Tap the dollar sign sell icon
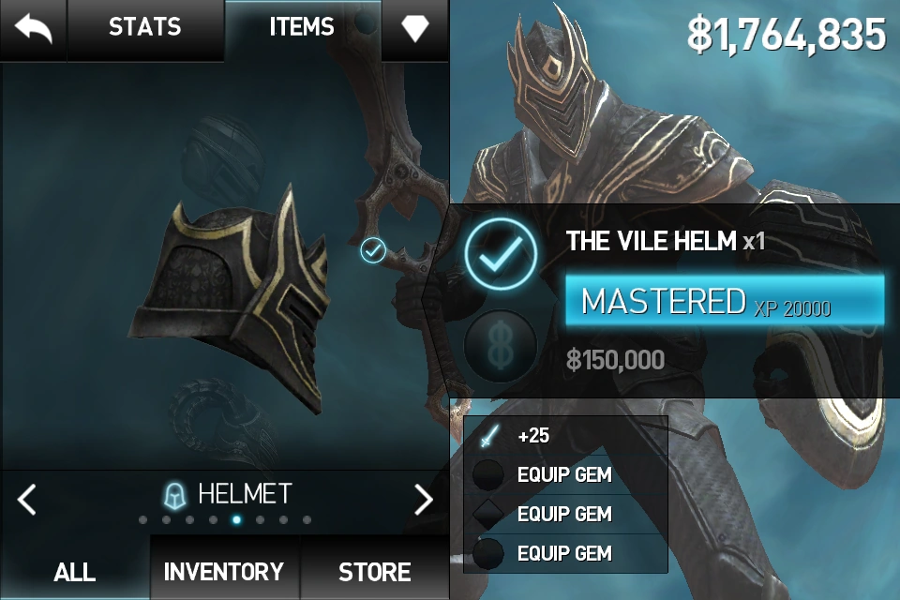This screenshot has width=900, height=600. pyautogui.click(x=500, y=348)
